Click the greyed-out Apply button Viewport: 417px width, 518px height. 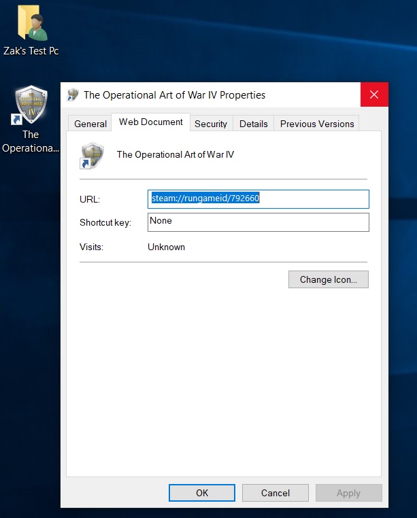348,493
